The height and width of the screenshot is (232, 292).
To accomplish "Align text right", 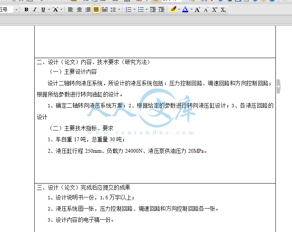I will (x=88, y=10).
